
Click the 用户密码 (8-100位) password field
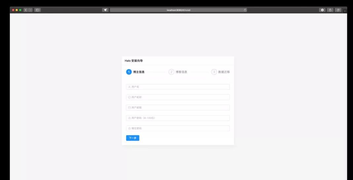(178, 118)
